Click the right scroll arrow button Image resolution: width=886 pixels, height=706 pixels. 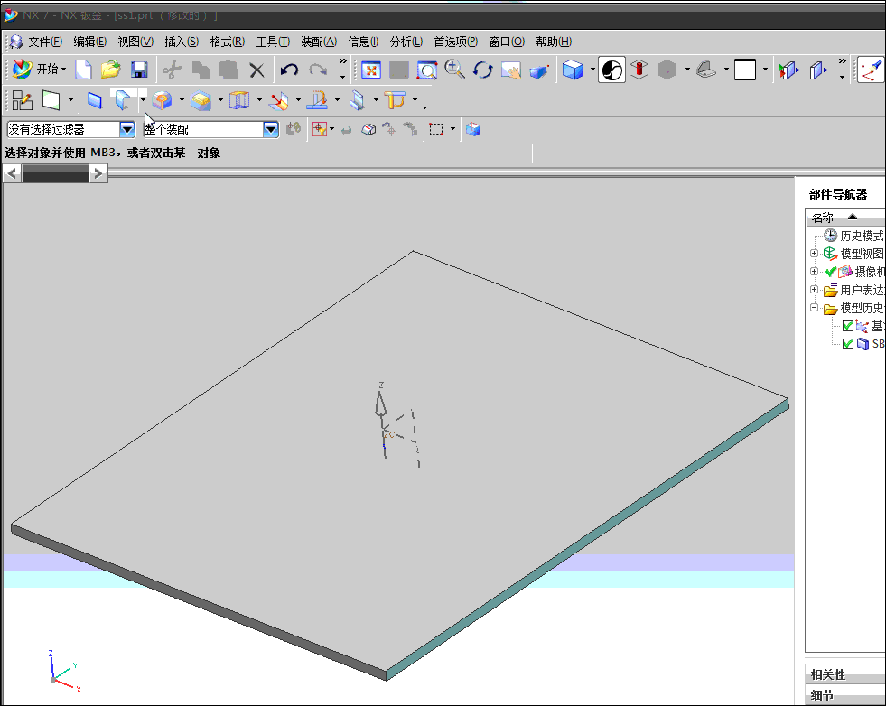[98, 173]
